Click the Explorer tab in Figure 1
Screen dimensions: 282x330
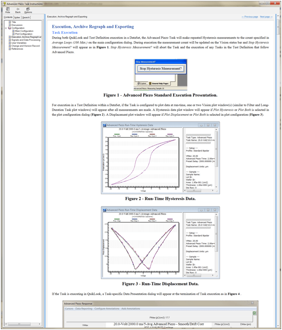(x=141, y=84)
